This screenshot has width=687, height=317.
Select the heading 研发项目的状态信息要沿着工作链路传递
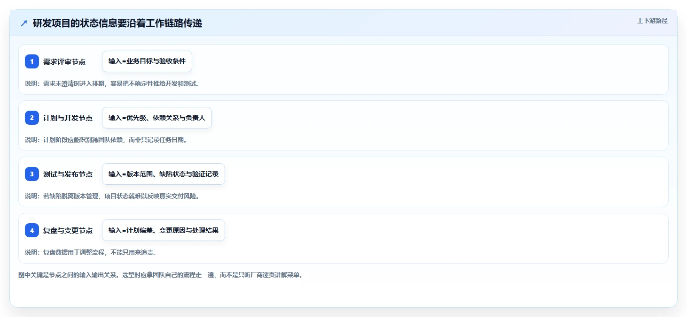pos(117,23)
